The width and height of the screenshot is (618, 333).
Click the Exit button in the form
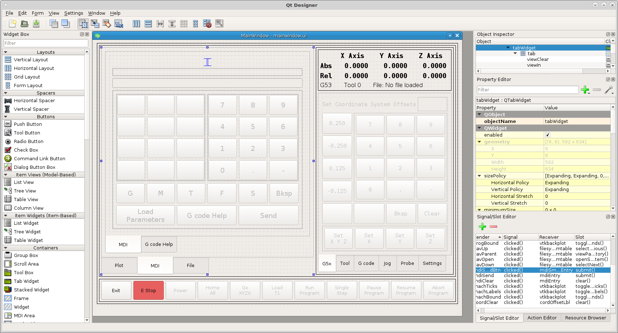(x=116, y=290)
